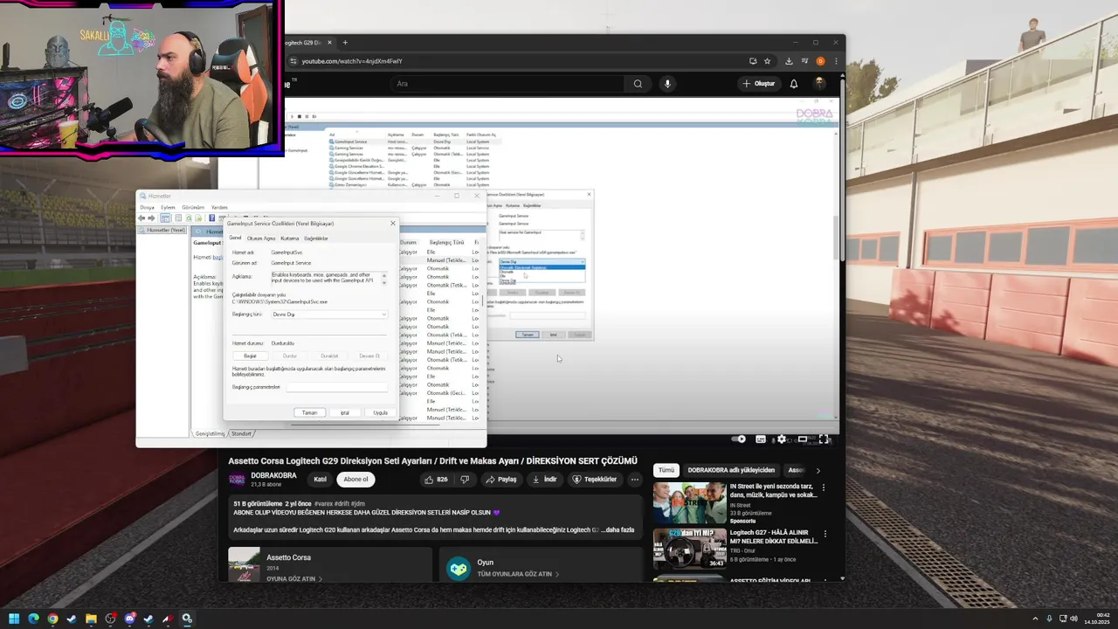The height and width of the screenshot is (629, 1118).
Task: Click the Uygula button in properties dialog
Action: pos(381,412)
